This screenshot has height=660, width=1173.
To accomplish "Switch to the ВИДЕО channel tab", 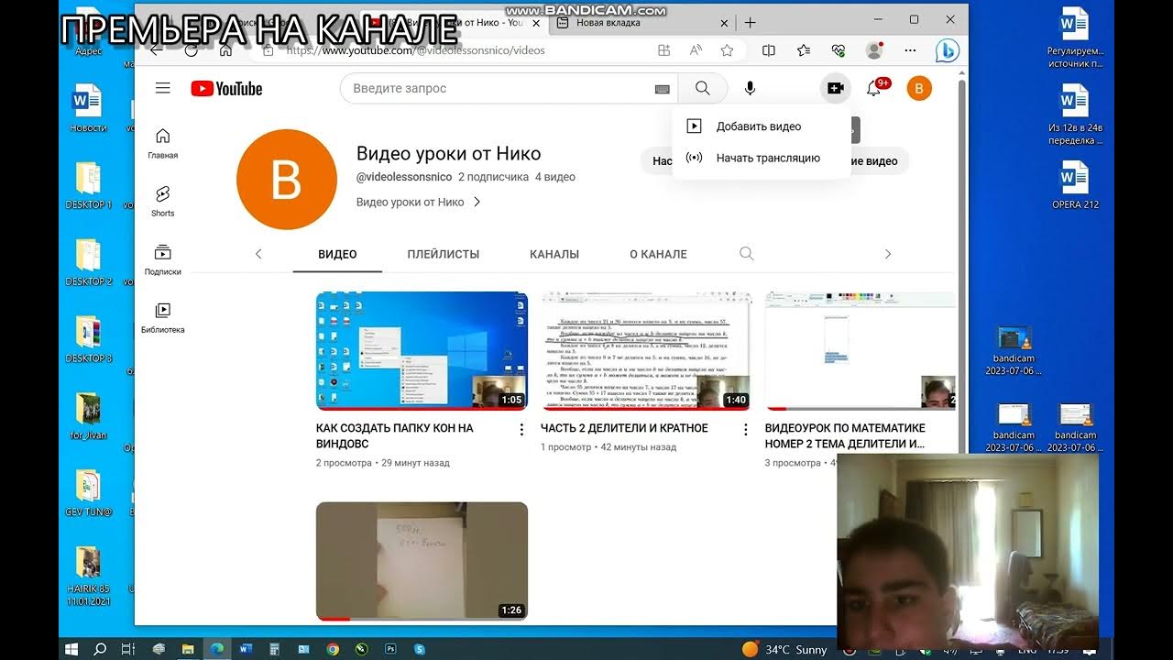I will click(x=337, y=254).
